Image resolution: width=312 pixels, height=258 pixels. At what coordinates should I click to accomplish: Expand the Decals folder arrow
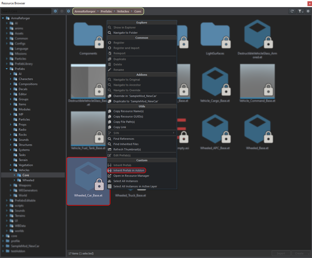pos(11,89)
